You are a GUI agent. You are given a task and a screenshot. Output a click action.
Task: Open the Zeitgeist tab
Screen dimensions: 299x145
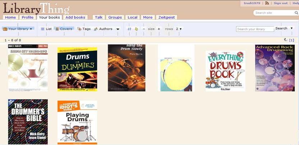167,17
